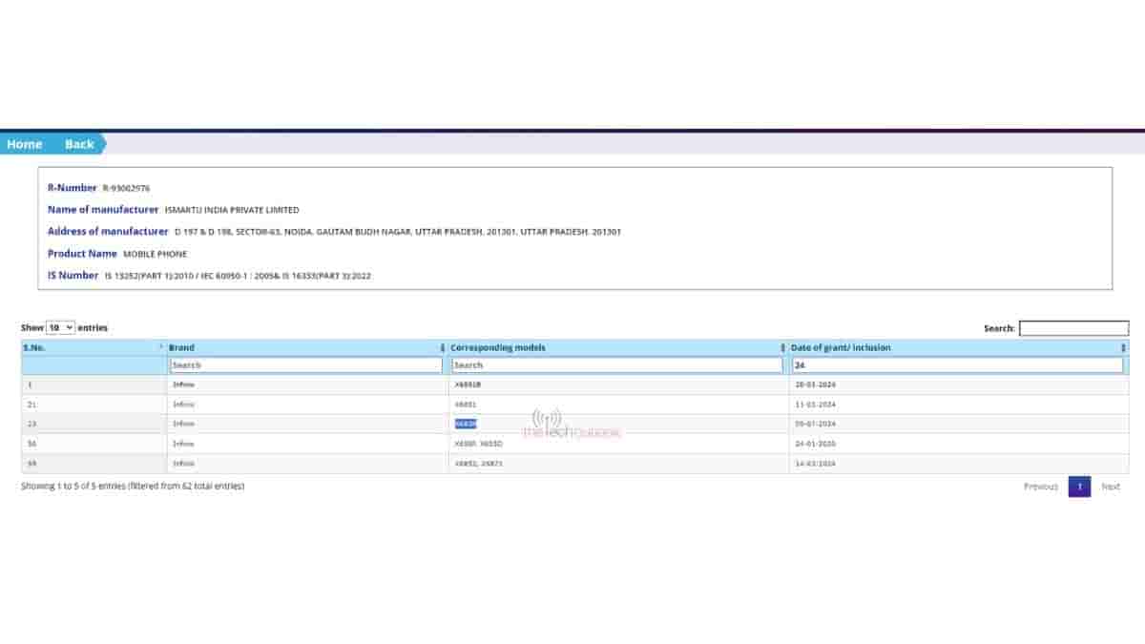Click the Brand column sort icon
The width and height of the screenshot is (1145, 644).
point(442,347)
